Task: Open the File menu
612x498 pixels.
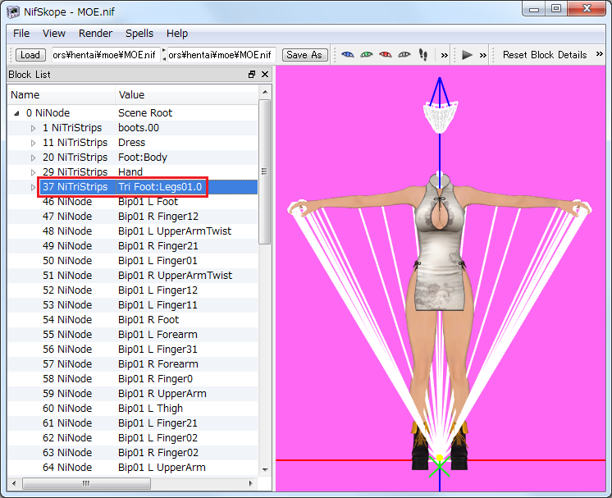Action: (x=21, y=34)
